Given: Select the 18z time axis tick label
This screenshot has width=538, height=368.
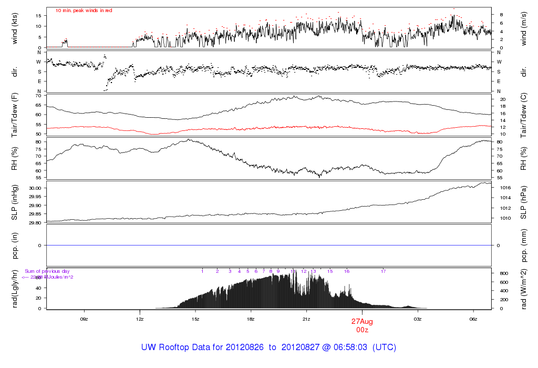Looking at the screenshot, I should (x=251, y=319).
